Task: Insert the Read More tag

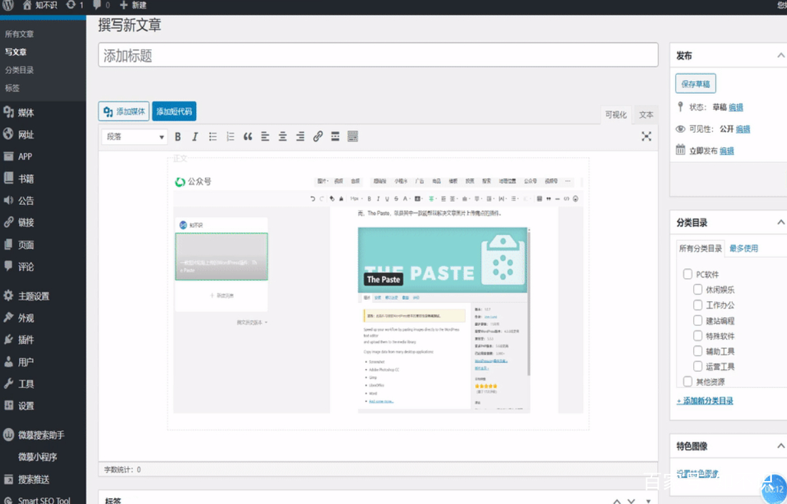Action: 335,136
